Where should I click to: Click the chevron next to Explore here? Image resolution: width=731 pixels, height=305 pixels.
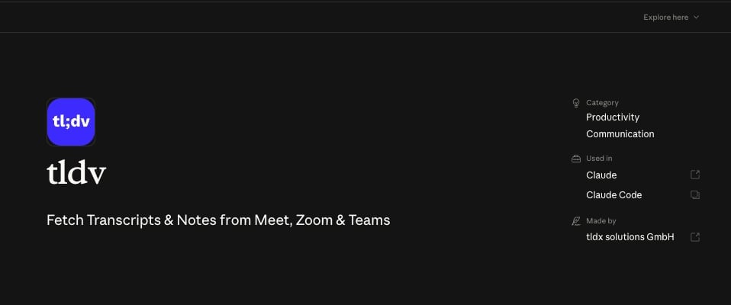pyautogui.click(x=697, y=18)
